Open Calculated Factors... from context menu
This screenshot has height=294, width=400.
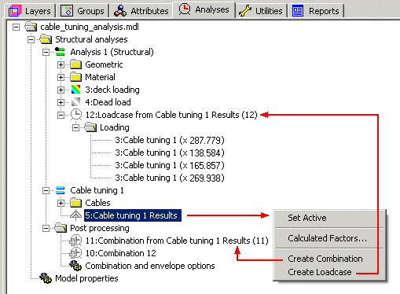(x=327, y=238)
